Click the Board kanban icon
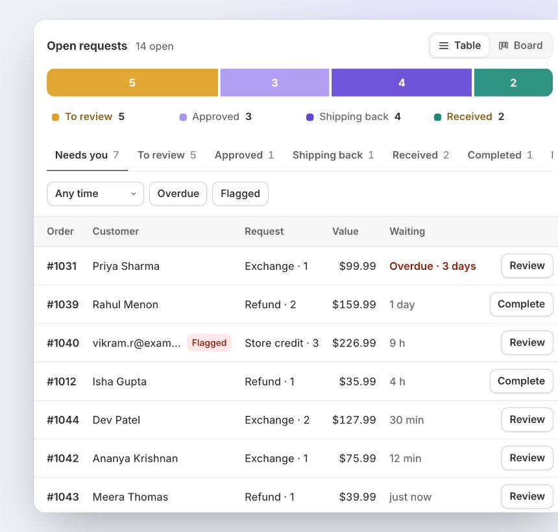This screenshot has height=532, width=558. point(503,45)
